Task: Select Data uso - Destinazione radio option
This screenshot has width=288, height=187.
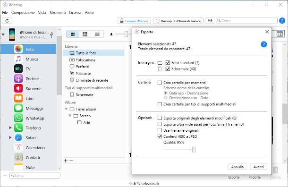Action: click(x=166, y=93)
